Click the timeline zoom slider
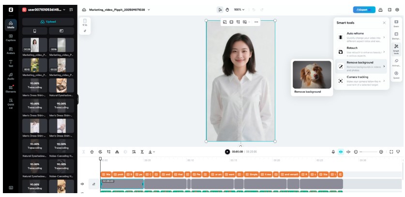 [x=368, y=152]
